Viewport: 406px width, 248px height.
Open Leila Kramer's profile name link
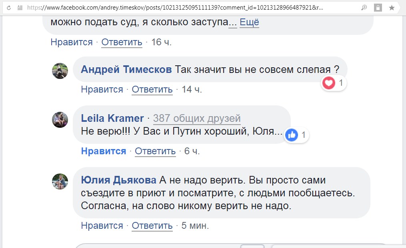(112, 118)
